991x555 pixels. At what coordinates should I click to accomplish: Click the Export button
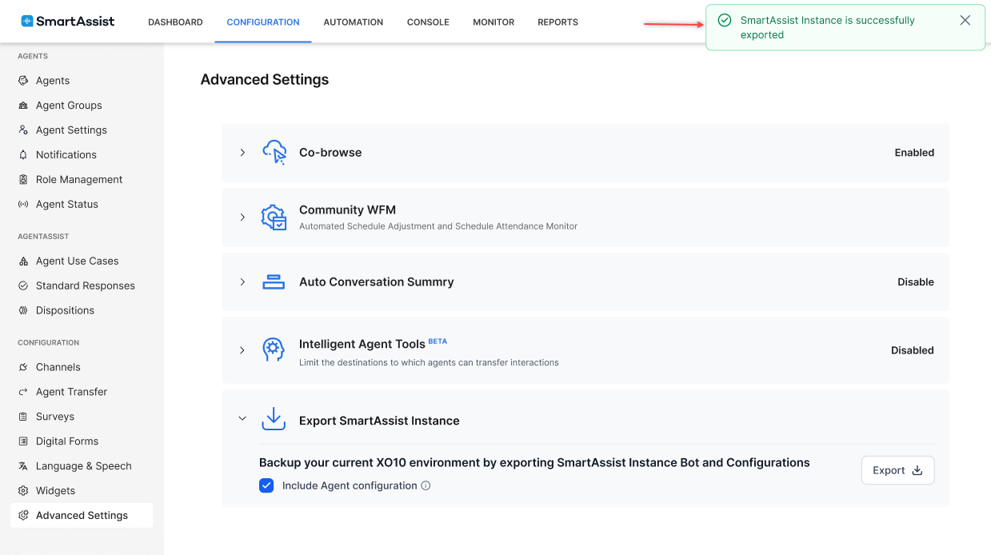tap(897, 470)
